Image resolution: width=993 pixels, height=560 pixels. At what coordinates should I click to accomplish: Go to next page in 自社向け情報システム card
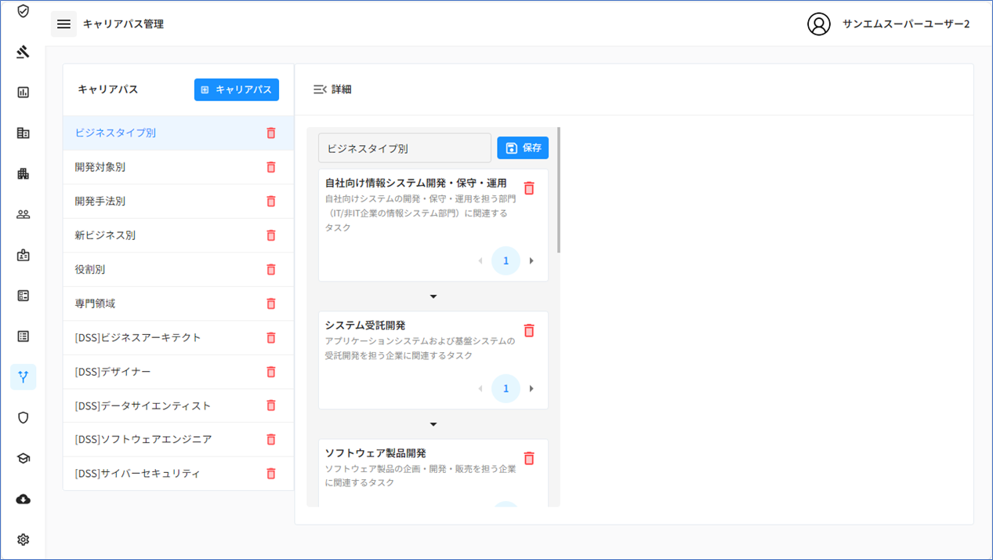pyautogui.click(x=531, y=261)
